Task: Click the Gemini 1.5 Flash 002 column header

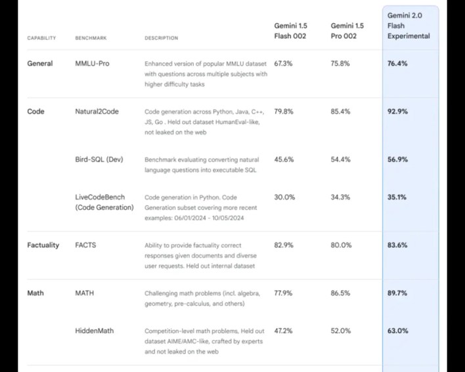Action: (x=290, y=31)
